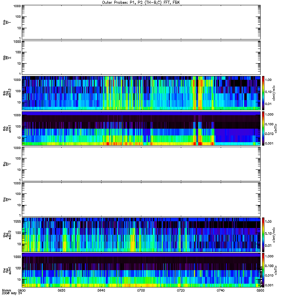Click the 0.010 value on thb scm1 color bar
Screen dimensions: 282x301
(x=269, y=134)
